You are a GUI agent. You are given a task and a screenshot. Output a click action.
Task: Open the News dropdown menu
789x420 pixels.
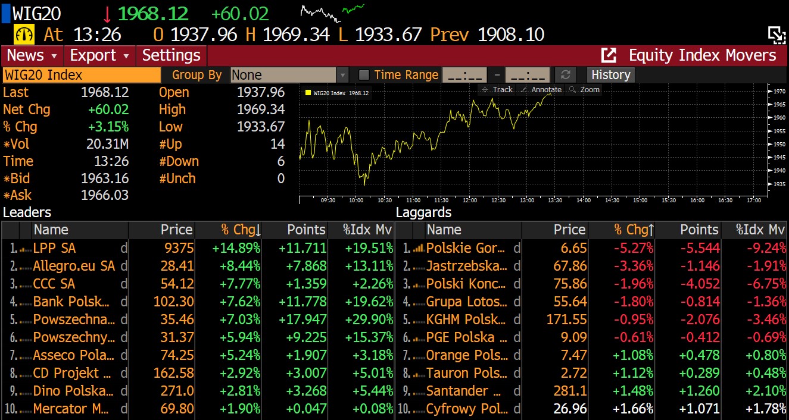(32, 55)
